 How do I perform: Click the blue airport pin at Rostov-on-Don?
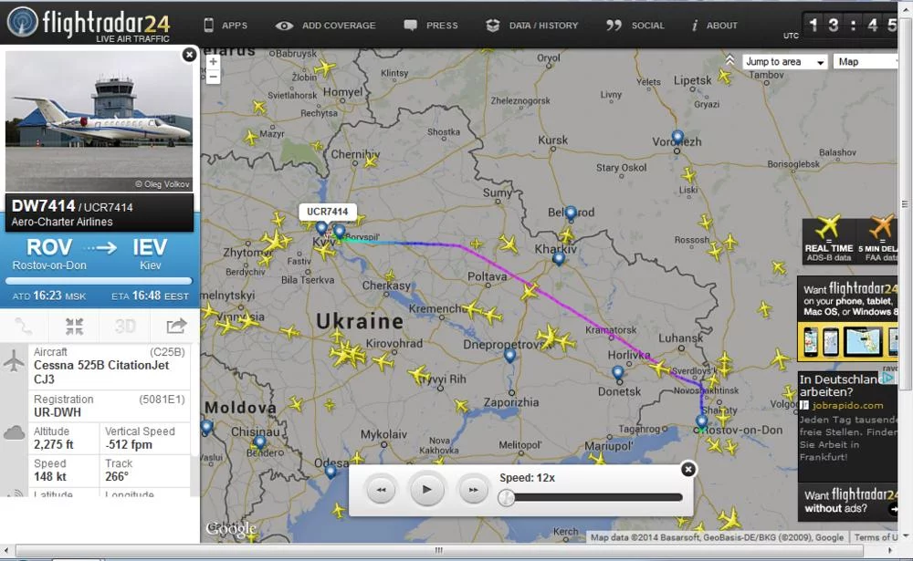coord(701,421)
